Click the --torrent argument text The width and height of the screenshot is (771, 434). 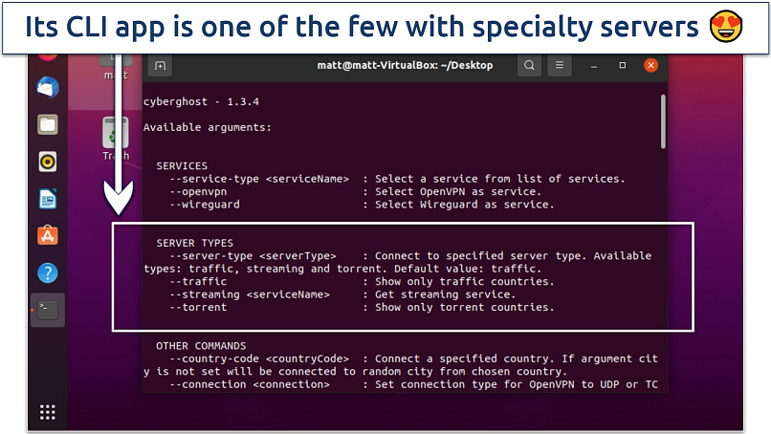198,308
